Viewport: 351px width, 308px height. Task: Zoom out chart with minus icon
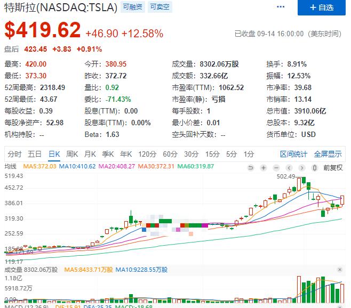click(276, 167)
